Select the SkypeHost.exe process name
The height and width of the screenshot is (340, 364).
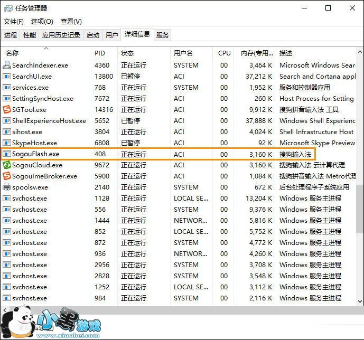coord(34,143)
